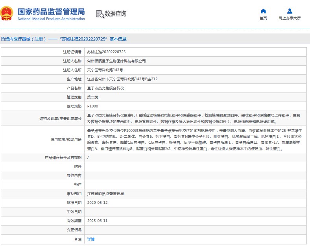310x246 pixels.
Task: Click the intended use description paragraph
Action: pyautogui.click(x=195, y=140)
